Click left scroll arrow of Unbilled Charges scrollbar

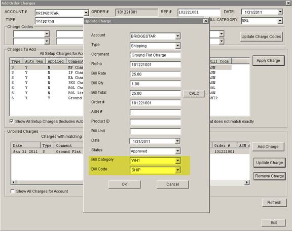coord(14,182)
